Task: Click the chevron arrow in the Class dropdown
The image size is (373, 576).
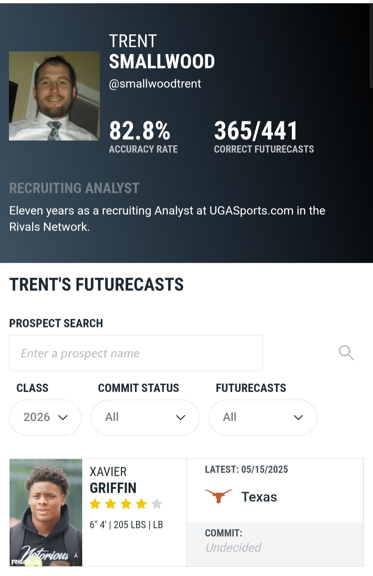Action: click(x=63, y=417)
